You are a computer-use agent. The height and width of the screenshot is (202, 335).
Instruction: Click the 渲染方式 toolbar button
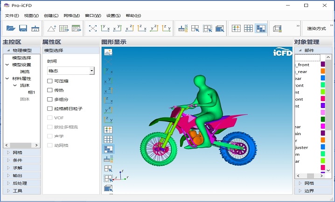316,29
